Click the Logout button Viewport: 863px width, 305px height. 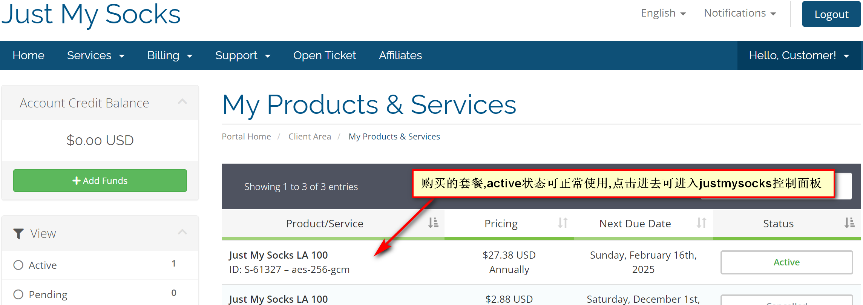tap(831, 14)
